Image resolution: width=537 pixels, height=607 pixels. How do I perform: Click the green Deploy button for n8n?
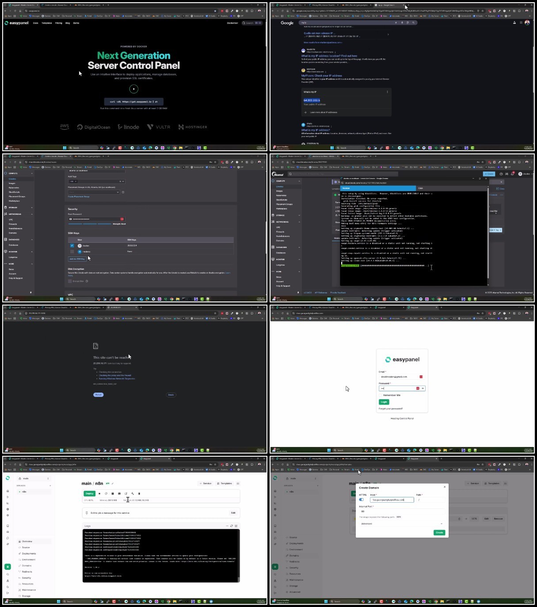(x=89, y=493)
